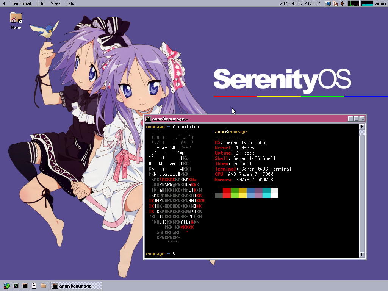The width and height of the screenshot is (388, 291).
Task: Open the Home desktop shortcut
Action: [x=16, y=21]
